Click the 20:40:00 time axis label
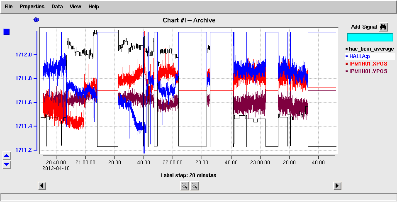 tap(56, 163)
